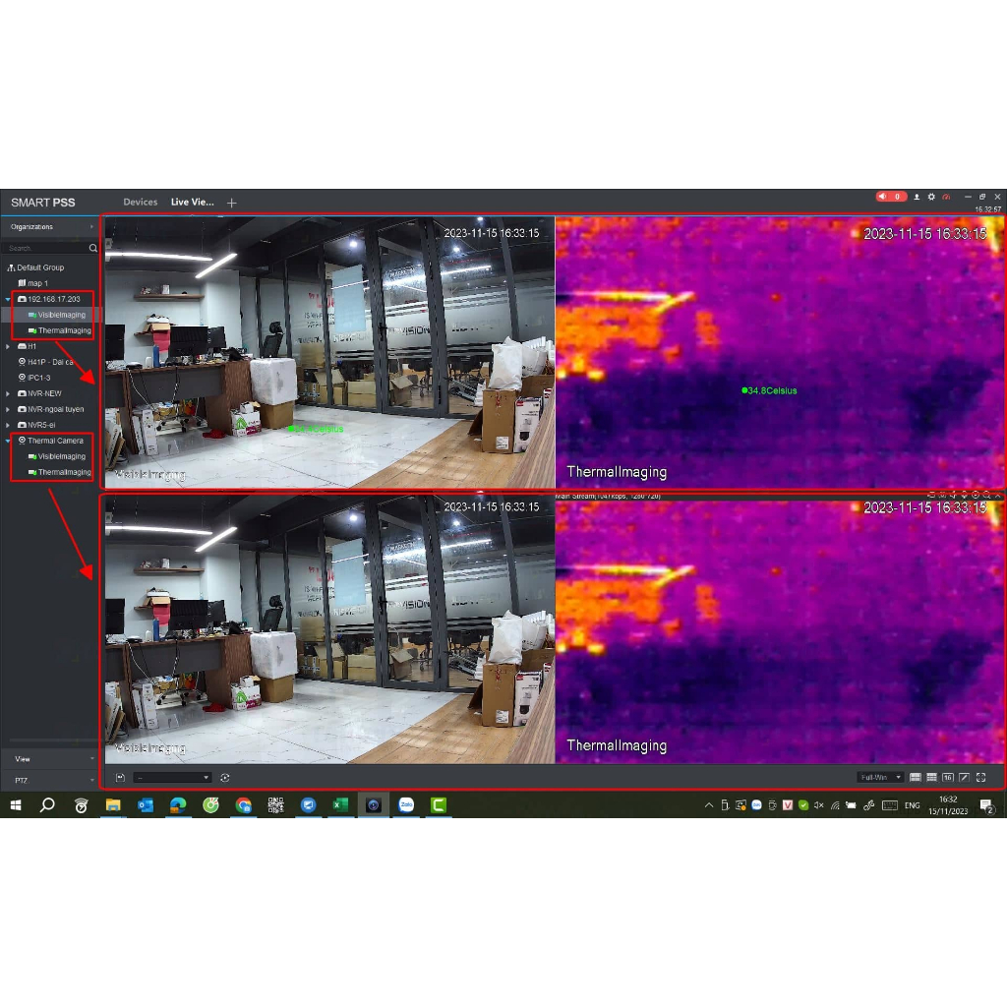This screenshot has width=1007, height=1007.
Task: Open the settings gear in title bar
Action: click(x=931, y=197)
